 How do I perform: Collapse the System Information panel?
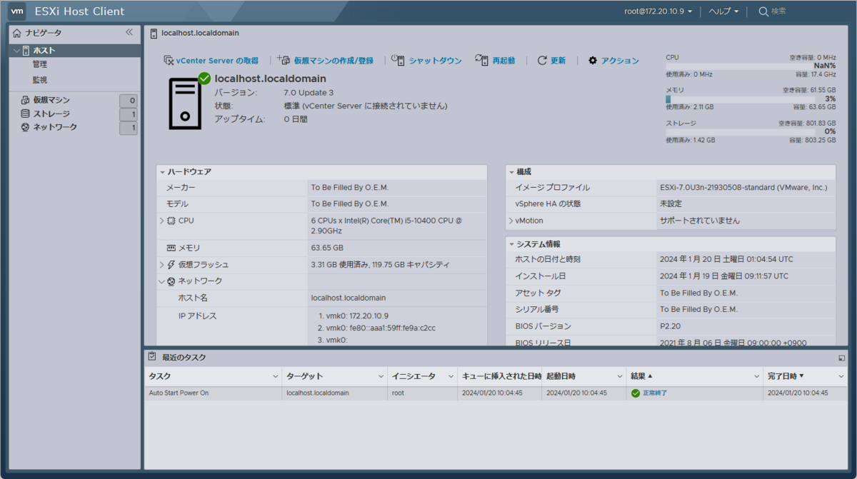[x=511, y=244]
